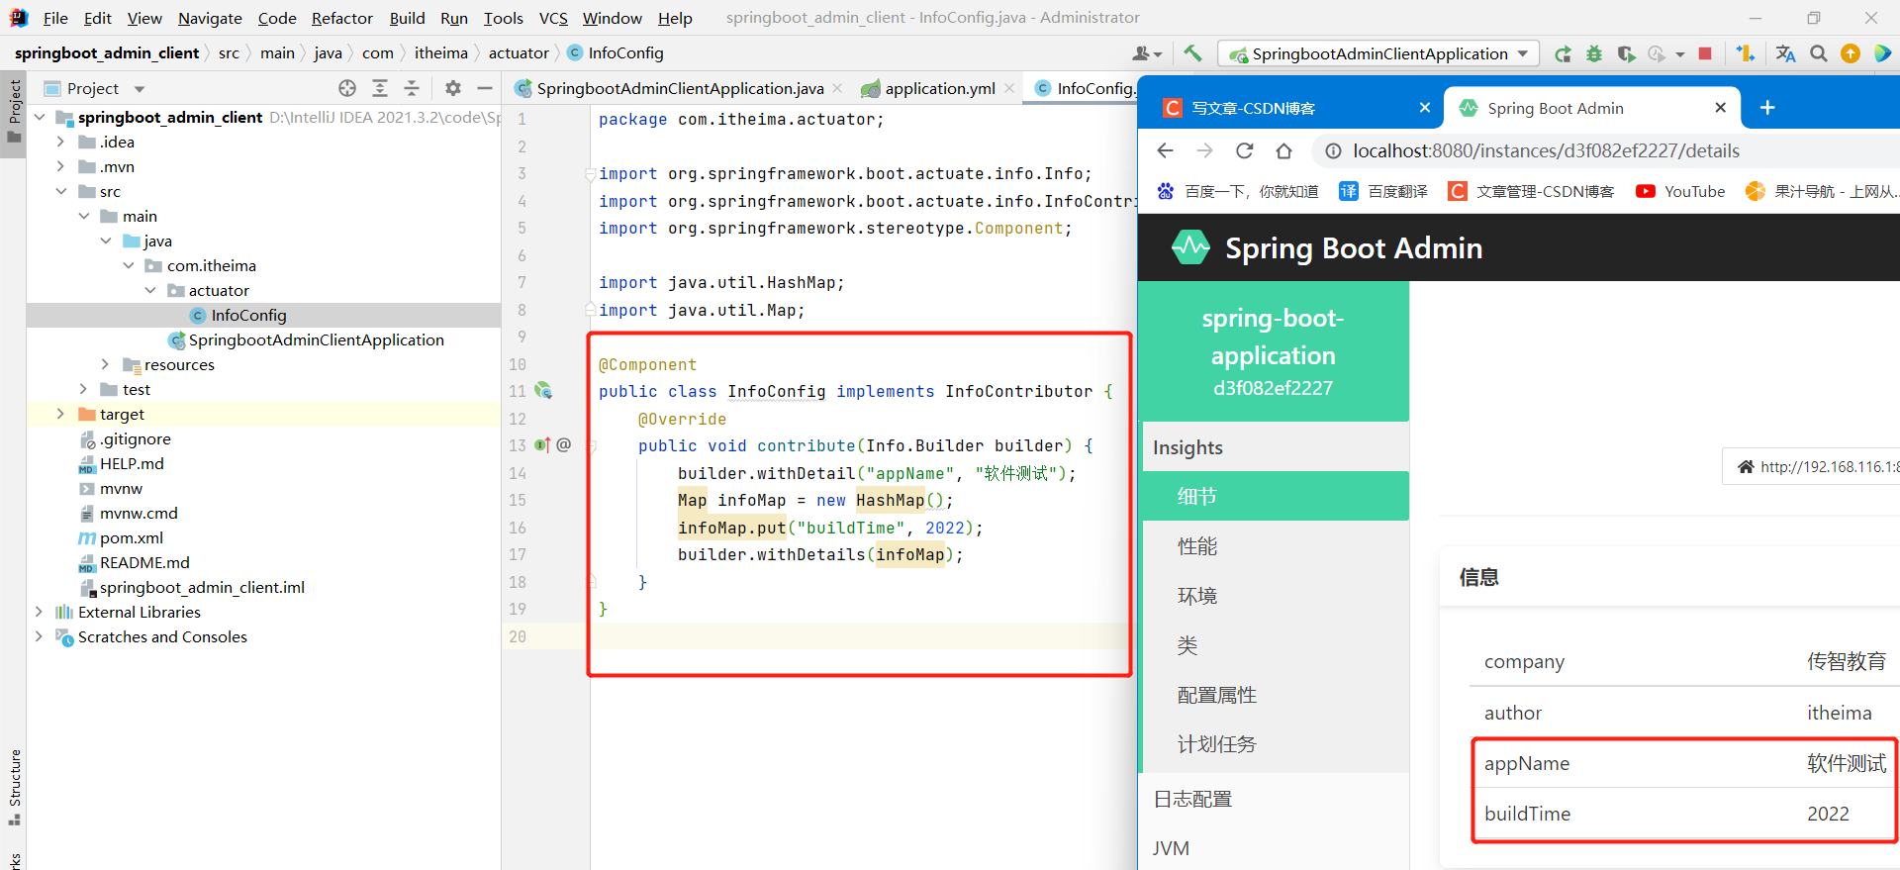Collapse the actuator package

(150, 290)
